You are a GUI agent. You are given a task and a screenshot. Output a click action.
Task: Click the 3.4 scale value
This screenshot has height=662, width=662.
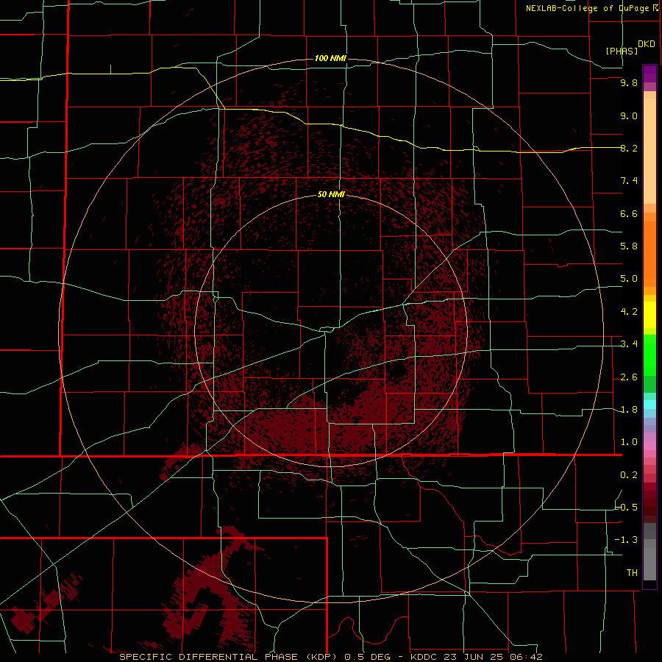(x=629, y=344)
